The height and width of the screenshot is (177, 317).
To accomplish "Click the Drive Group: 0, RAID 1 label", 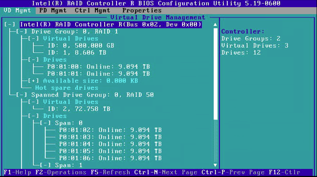I will click(x=75, y=31).
